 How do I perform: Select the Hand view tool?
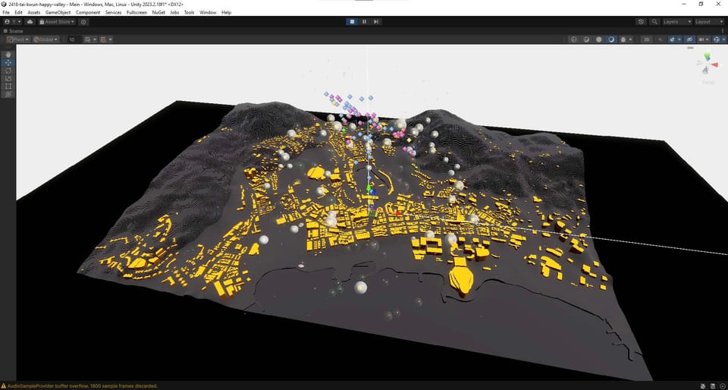click(8, 55)
